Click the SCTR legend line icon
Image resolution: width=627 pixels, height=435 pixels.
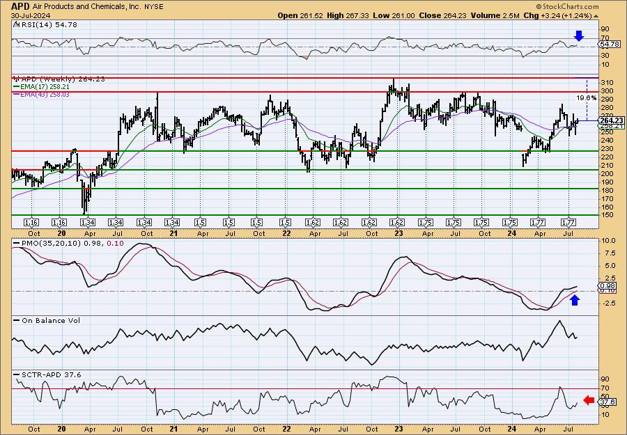[x=17, y=374]
